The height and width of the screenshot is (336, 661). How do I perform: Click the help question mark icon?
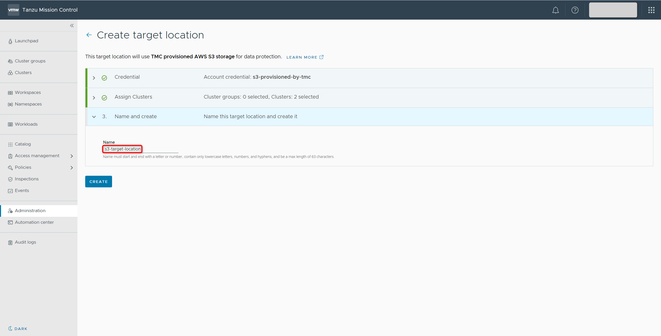coord(575,10)
